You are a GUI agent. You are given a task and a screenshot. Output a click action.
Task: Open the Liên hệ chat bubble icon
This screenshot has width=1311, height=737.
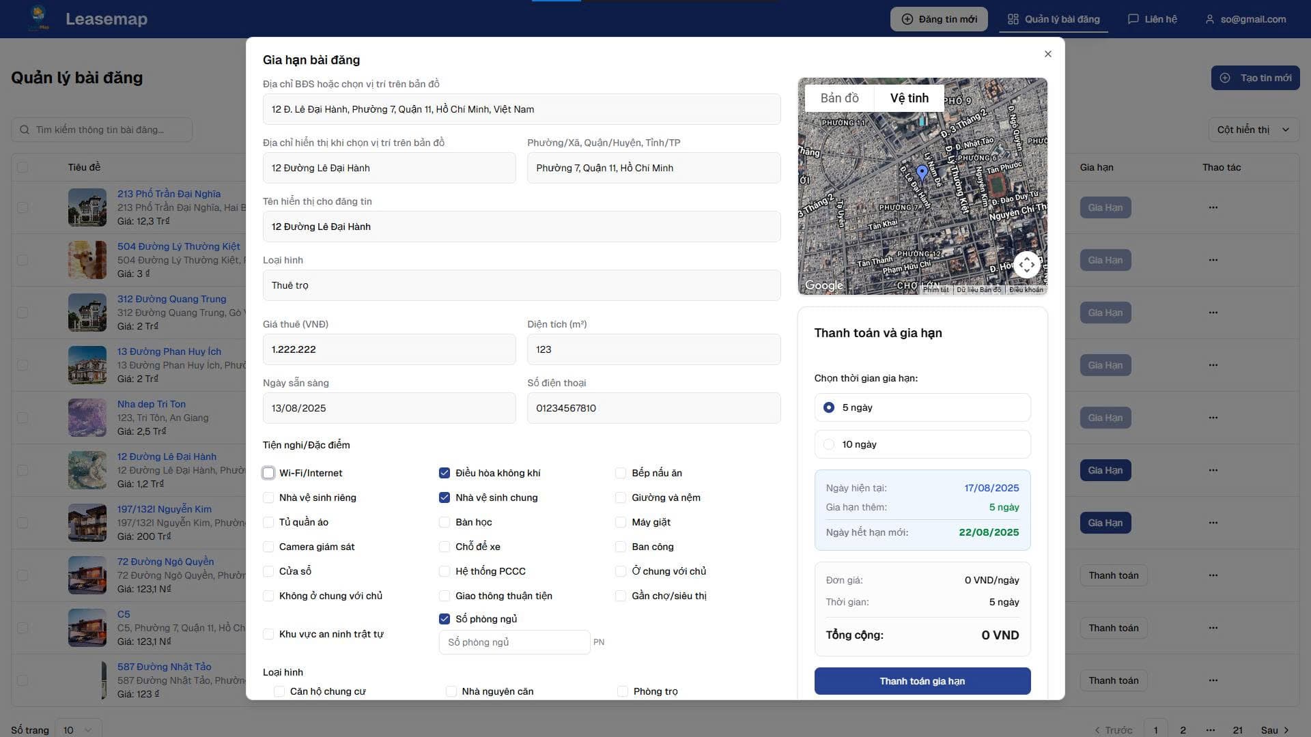coord(1132,18)
